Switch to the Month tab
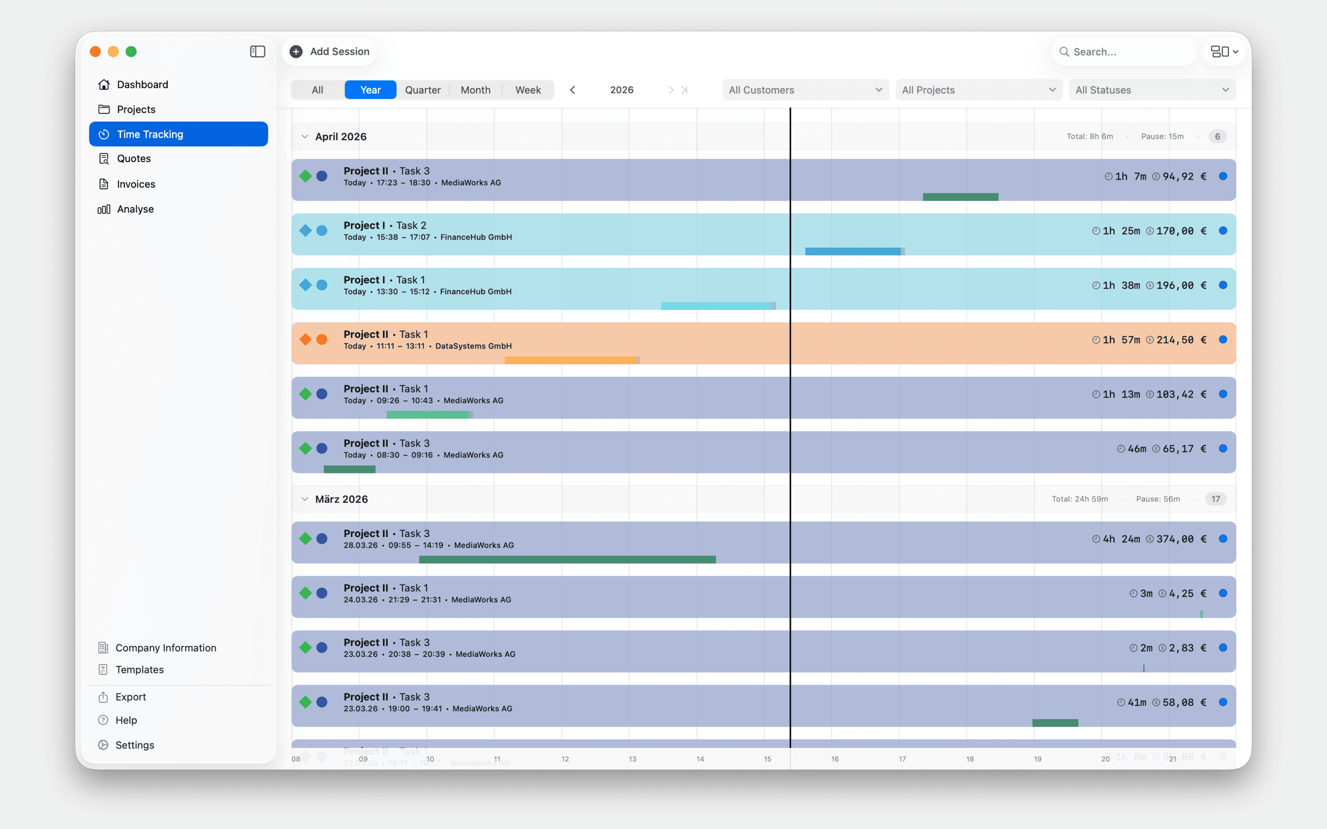Image resolution: width=1327 pixels, height=829 pixels. coord(475,89)
